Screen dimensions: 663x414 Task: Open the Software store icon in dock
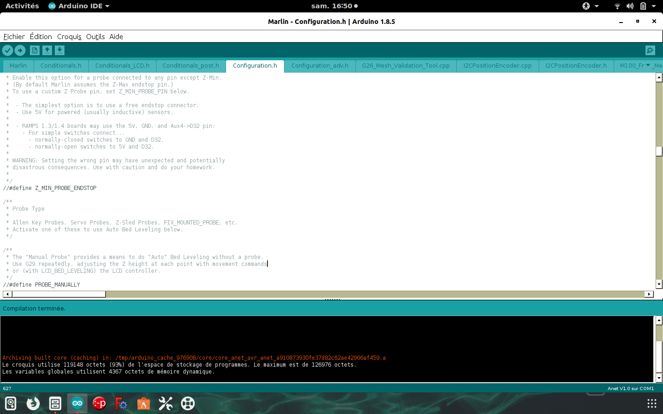[144, 404]
